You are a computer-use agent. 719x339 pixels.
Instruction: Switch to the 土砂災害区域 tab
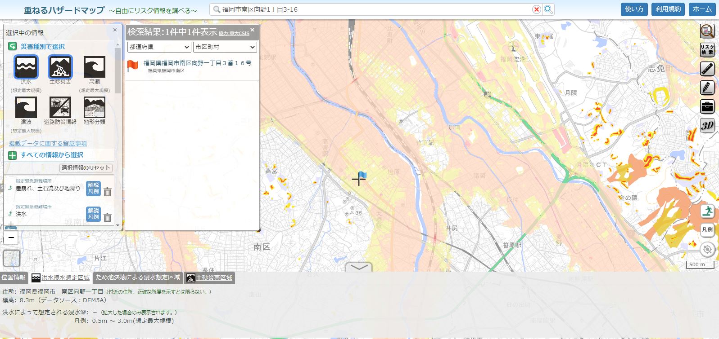coord(209,278)
